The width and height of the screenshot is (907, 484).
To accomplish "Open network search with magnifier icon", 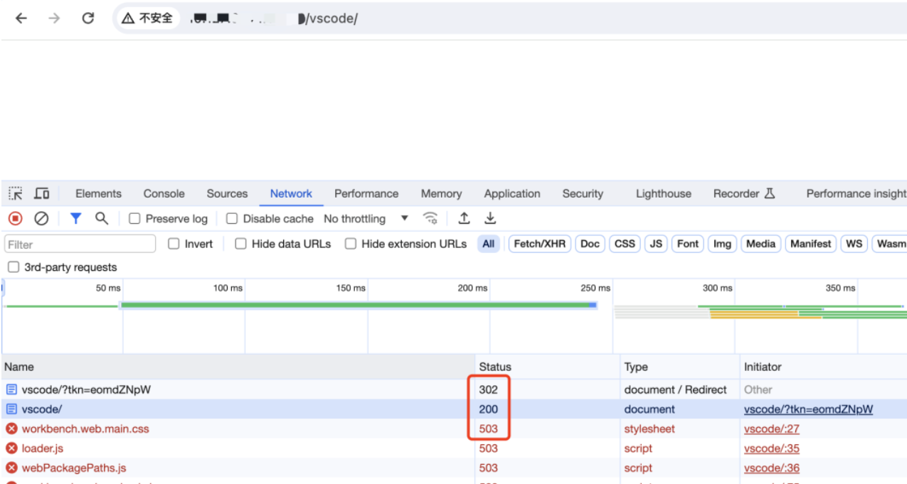I will (x=102, y=218).
